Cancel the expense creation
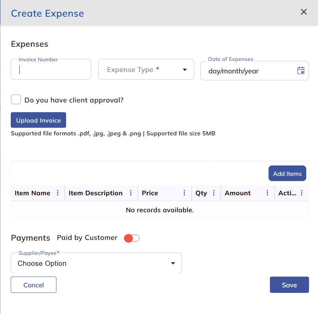Viewport: 318px width, 314px height. (x=34, y=285)
